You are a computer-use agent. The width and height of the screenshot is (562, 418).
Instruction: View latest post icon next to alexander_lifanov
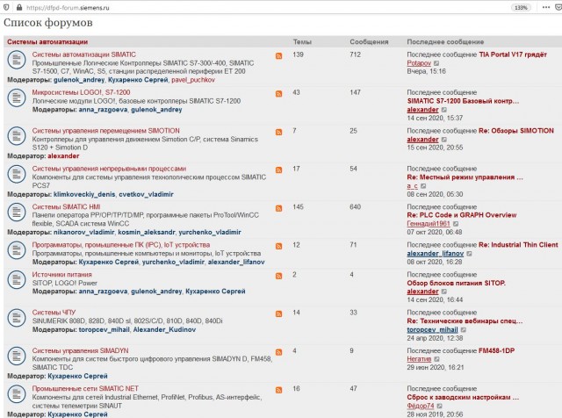(469, 254)
